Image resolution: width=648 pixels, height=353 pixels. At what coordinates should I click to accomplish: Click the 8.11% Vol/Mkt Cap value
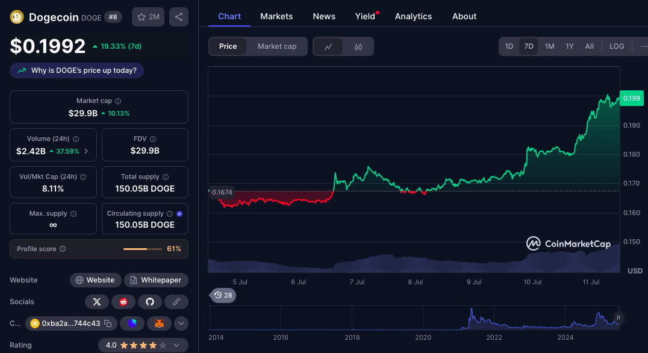tap(53, 189)
